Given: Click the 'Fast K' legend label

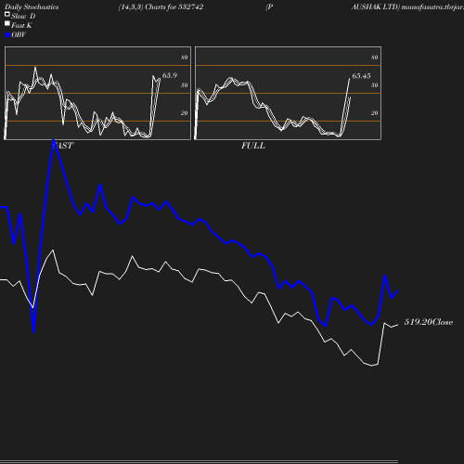Looking at the screenshot, I should 21,26.
